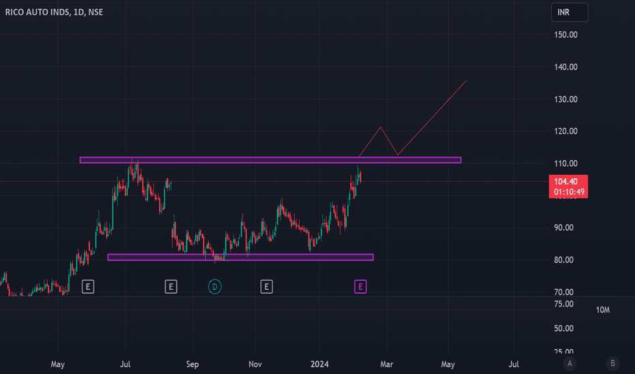The image size is (635, 374).
Task: Click the Sep time axis label
Action: click(192, 364)
